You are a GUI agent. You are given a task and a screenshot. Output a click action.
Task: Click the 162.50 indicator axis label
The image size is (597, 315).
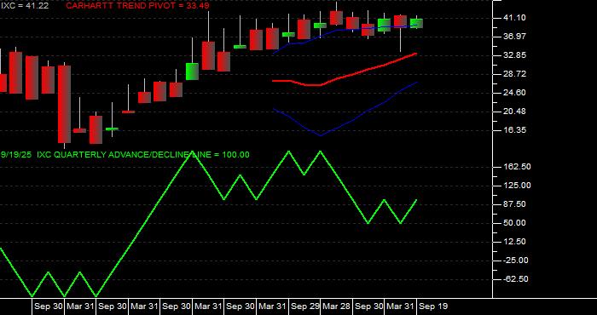[507, 167]
